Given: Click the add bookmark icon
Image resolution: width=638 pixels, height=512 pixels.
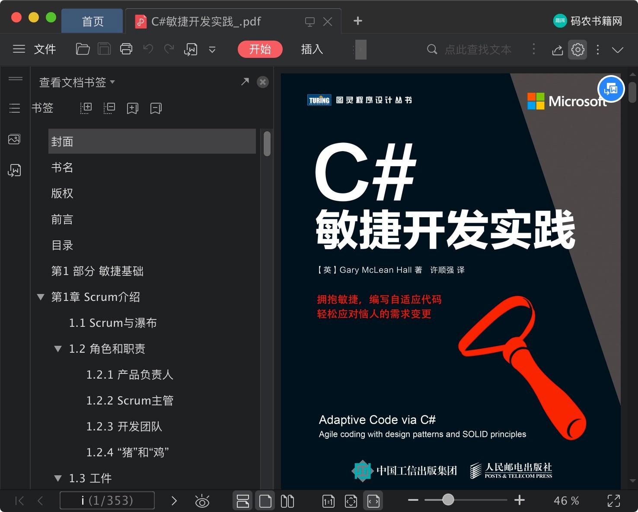Looking at the screenshot, I should 133,108.
